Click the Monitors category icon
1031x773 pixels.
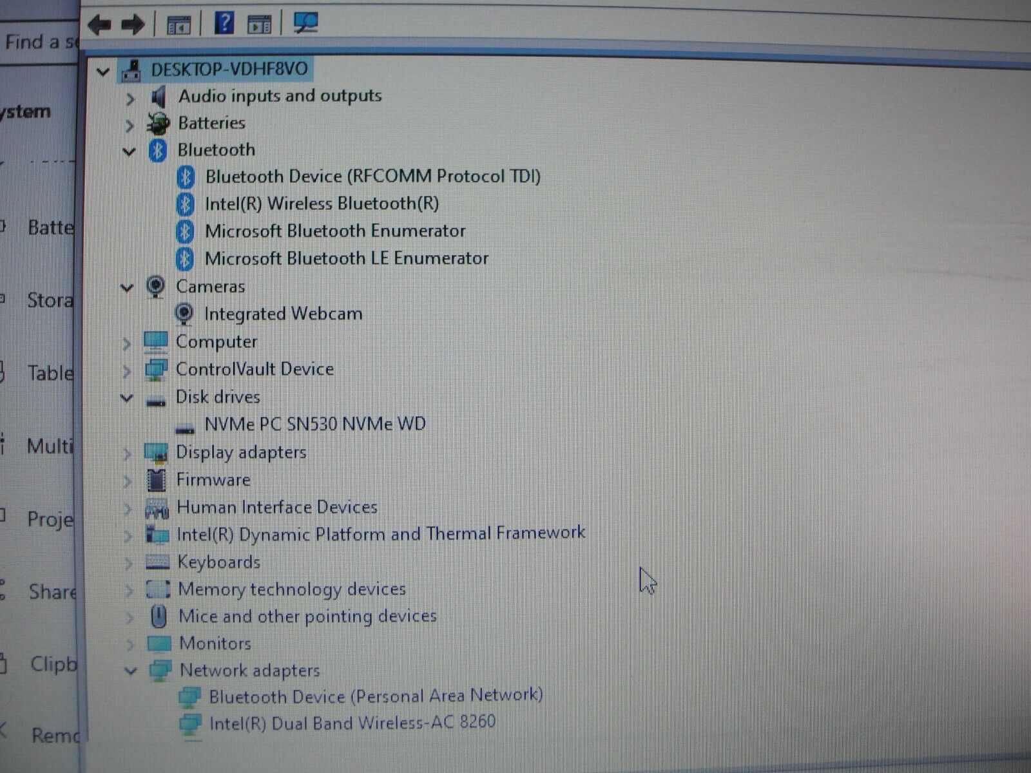click(x=159, y=644)
